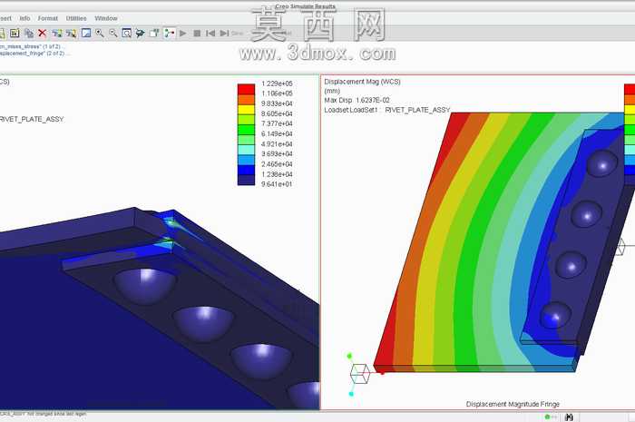Click the Displacement Magnitude Fringe caption

click(x=513, y=404)
